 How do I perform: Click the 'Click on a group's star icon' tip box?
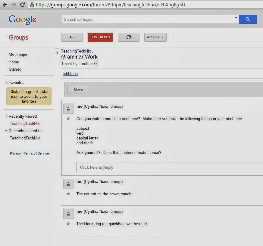click(29, 96)
